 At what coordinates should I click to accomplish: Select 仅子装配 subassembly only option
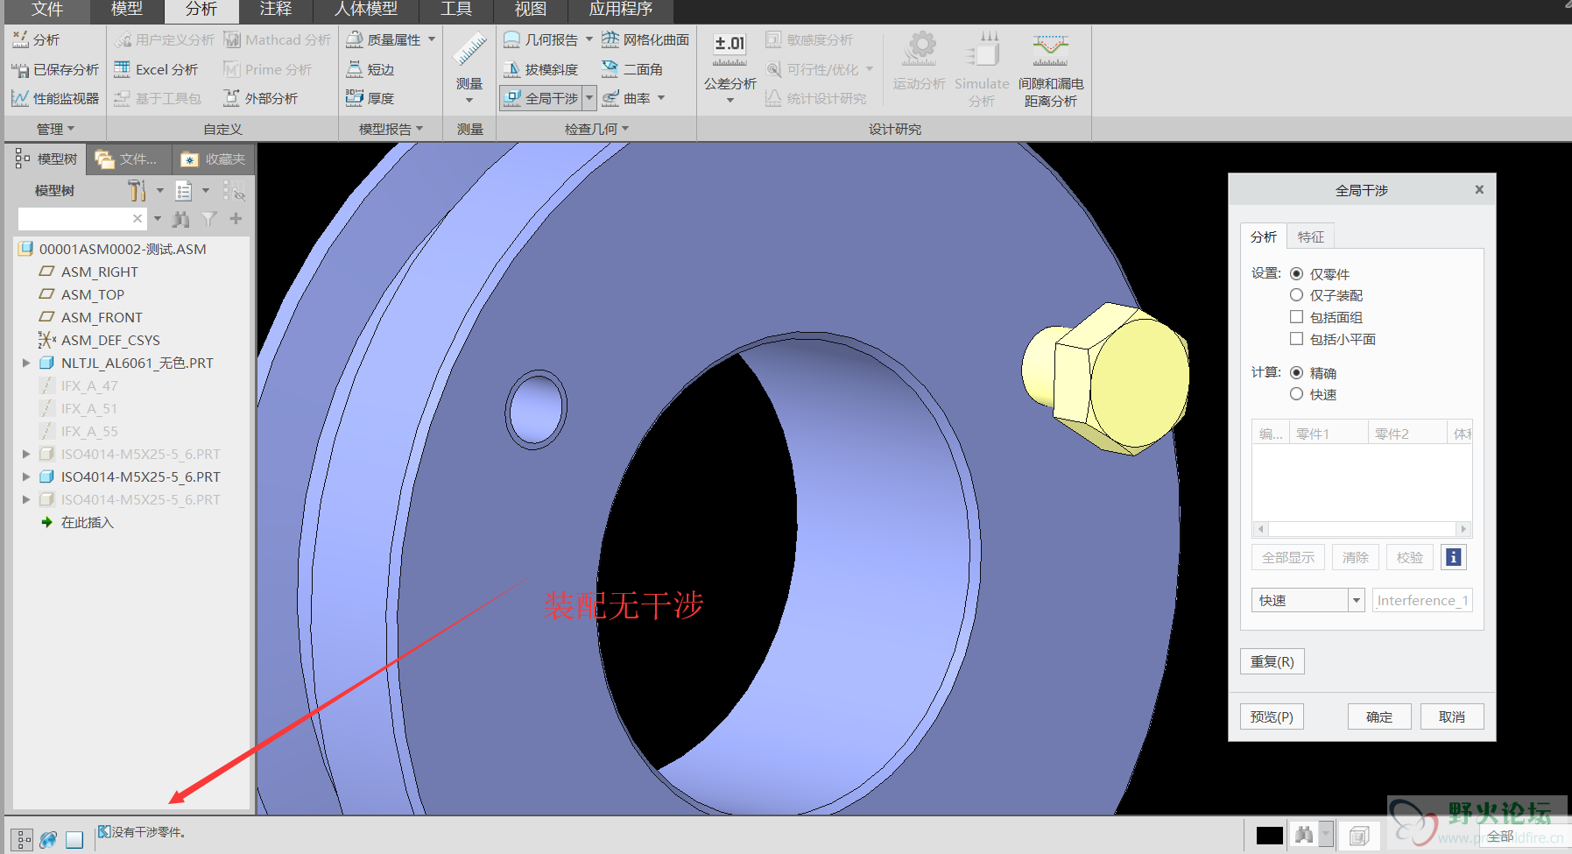point(1296,295)
